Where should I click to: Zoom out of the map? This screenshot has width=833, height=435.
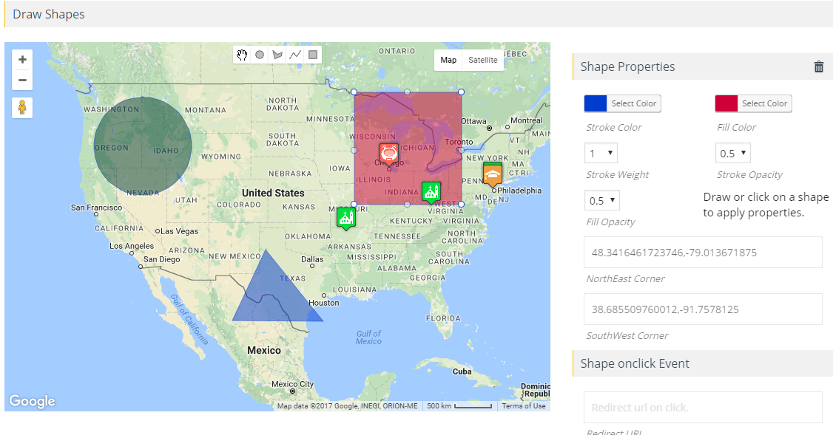[22, 80]
